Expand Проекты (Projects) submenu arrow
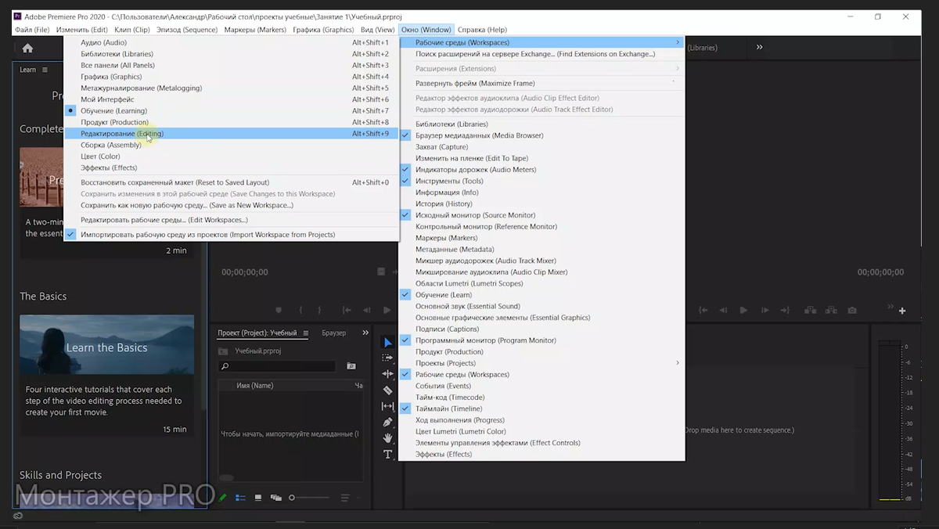 click(678, 363)
